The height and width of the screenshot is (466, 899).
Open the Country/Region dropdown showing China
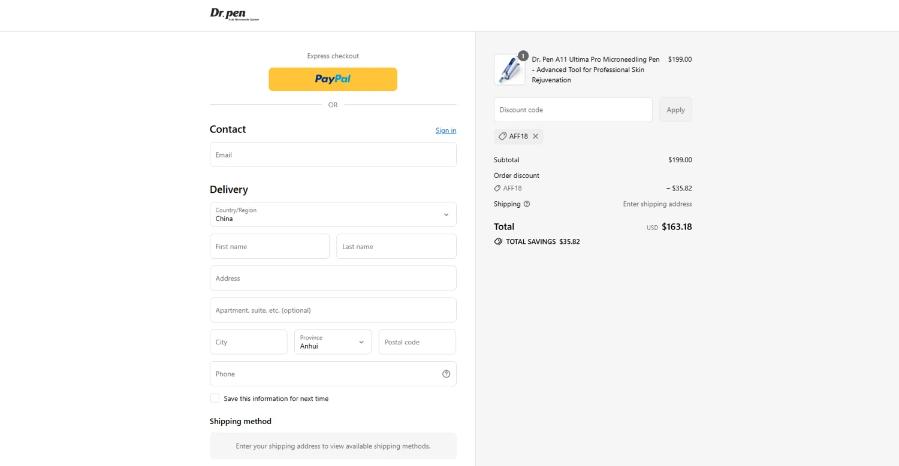(x=333, y=214)
